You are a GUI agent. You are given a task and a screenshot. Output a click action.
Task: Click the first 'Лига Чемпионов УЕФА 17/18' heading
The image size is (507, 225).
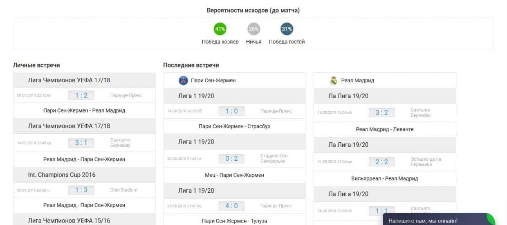click(x=69, y=80)
